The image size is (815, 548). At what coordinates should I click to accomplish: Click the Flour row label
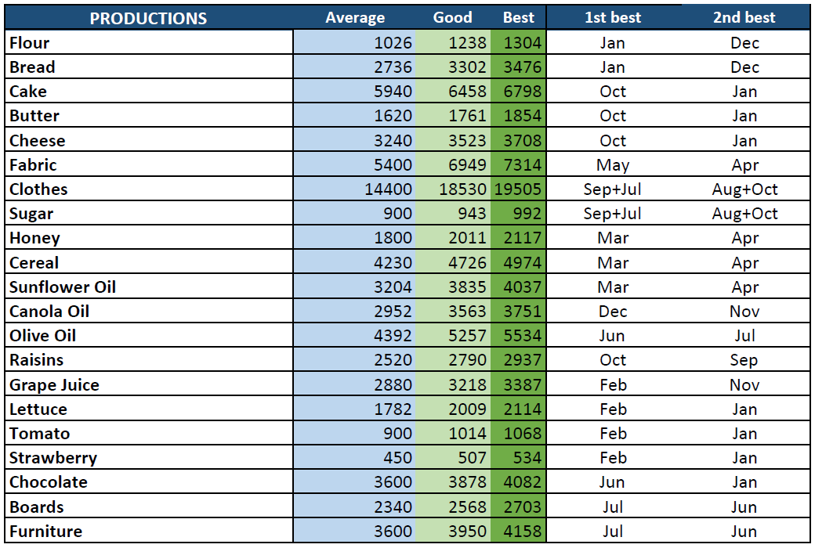pos(30,43)
